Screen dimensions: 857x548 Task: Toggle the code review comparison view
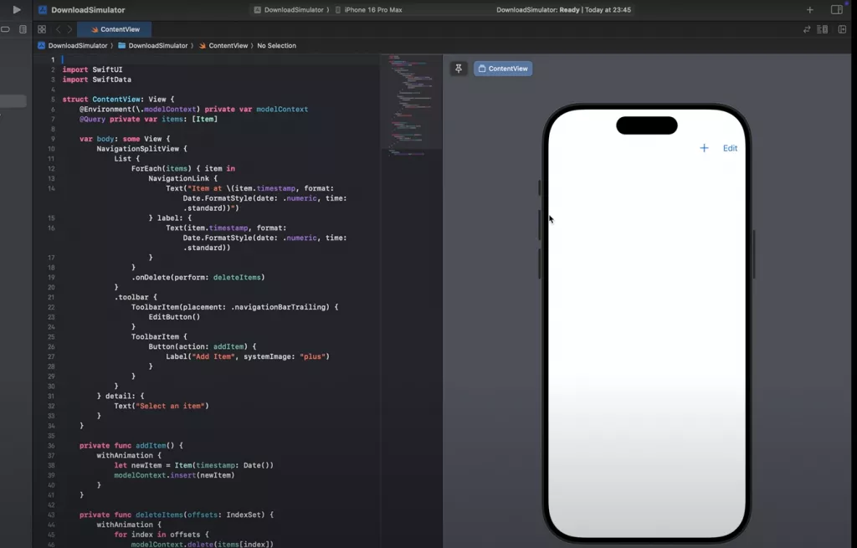coord(807,28)
